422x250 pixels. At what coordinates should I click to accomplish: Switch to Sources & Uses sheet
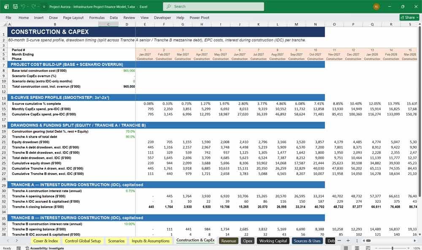[307, 241]
